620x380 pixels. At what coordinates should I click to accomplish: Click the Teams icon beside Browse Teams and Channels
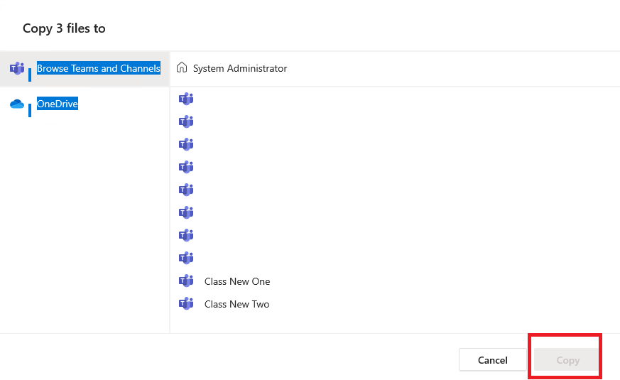coord(17,68)
